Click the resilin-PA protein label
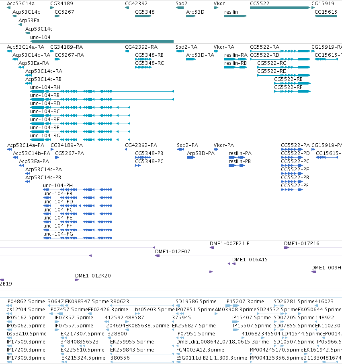Viewport: 342px width, 364px height. coord(240,153)
